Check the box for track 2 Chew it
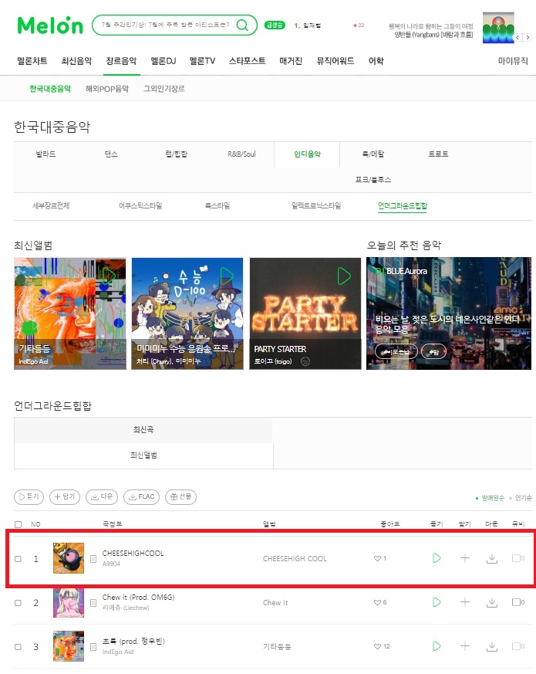 (18, 603)
